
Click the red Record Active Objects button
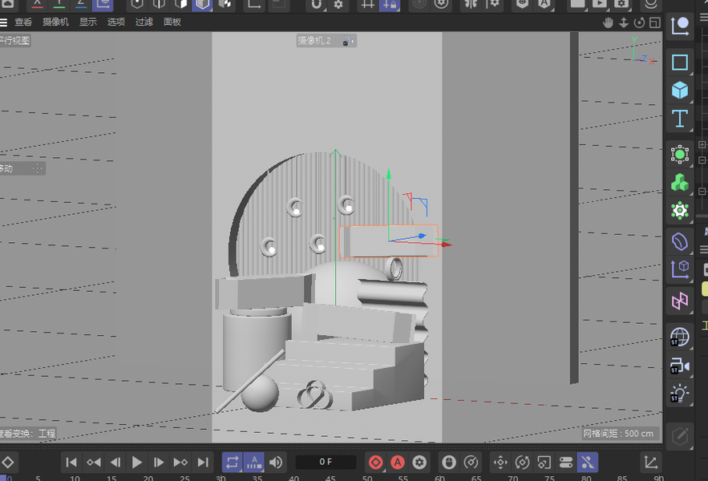click(x=376, y=463)
